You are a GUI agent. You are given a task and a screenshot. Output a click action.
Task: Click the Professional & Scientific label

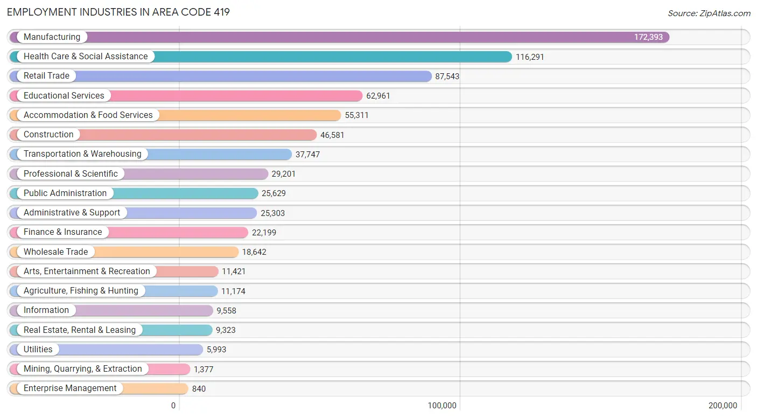tap(71, 173)
